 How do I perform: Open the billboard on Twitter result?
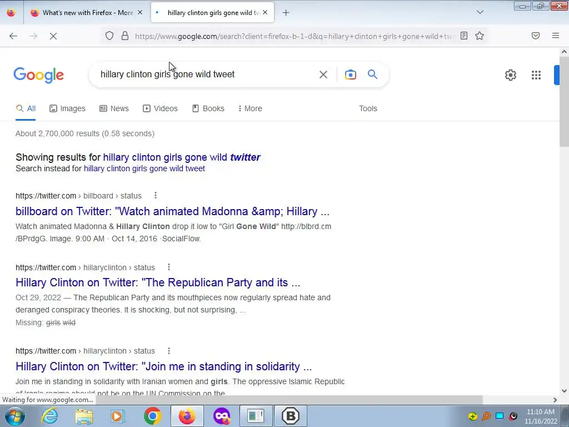tap(172, 211)
